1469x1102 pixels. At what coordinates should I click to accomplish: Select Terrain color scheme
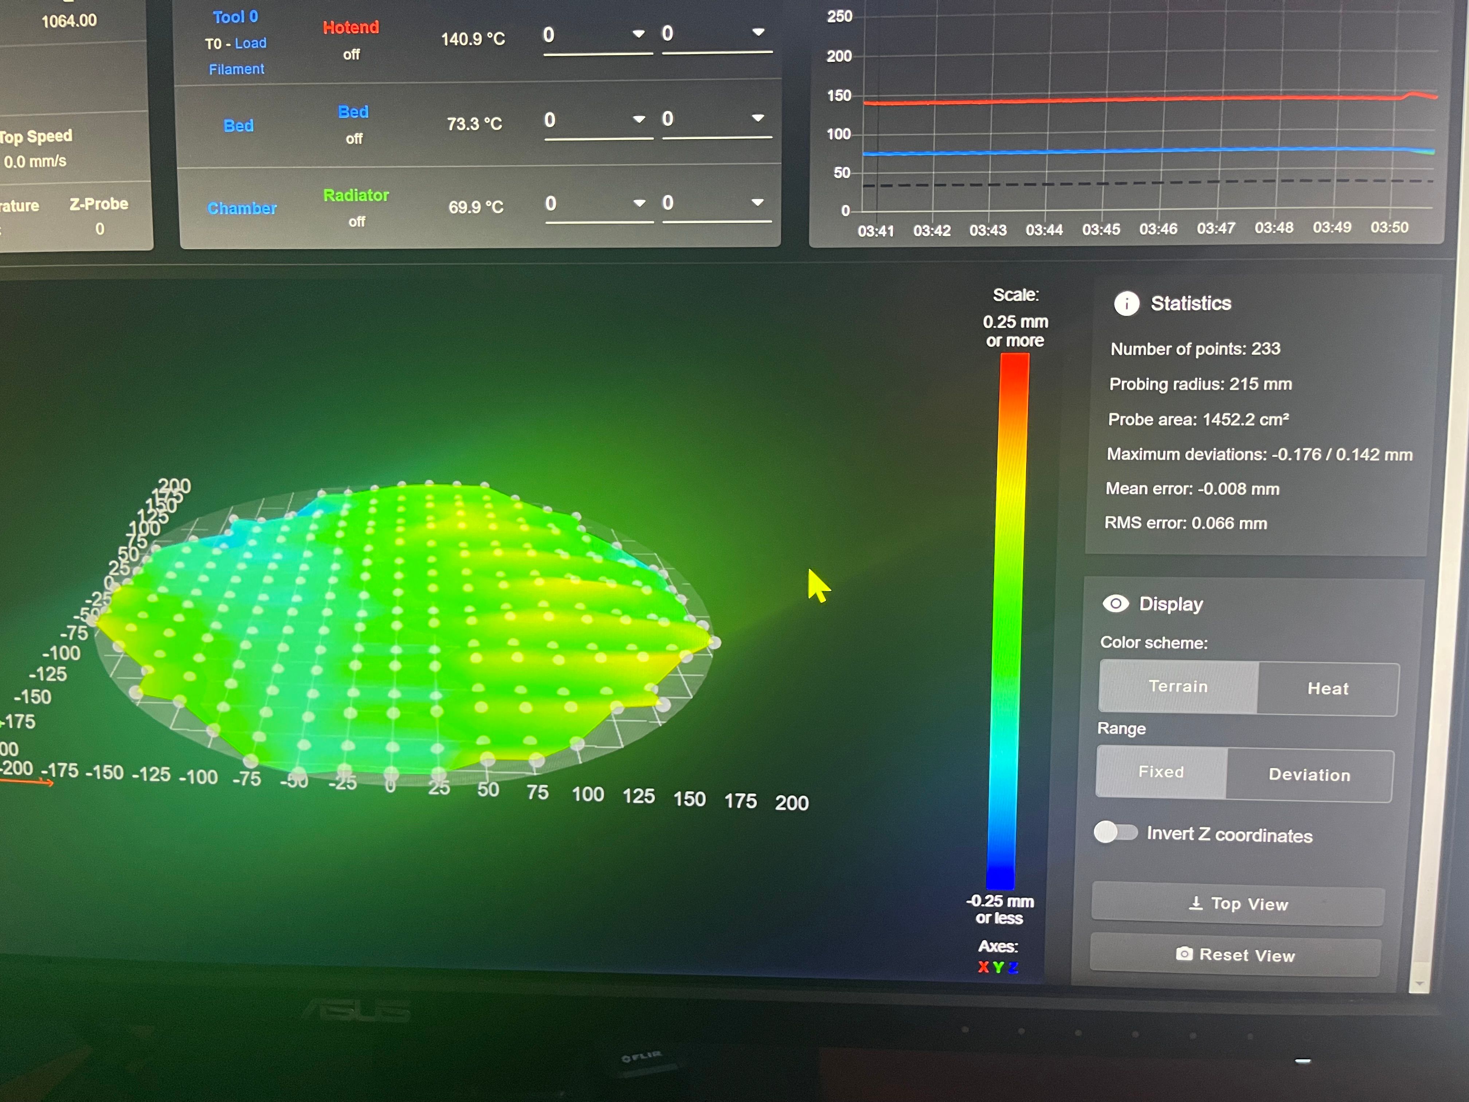tap(1178, 686)
